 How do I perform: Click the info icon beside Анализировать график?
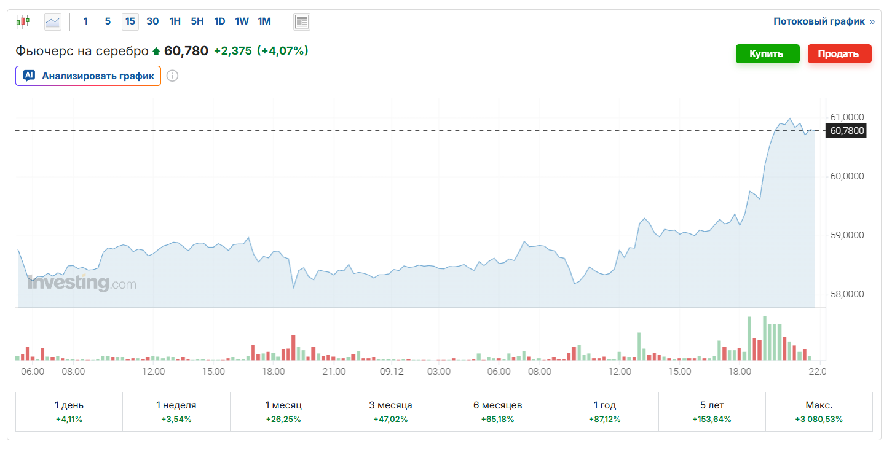[x=173, y=76]
